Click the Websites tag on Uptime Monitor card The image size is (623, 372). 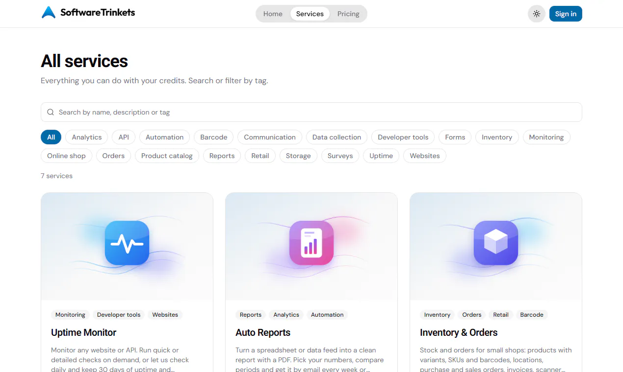pos(165,315)
